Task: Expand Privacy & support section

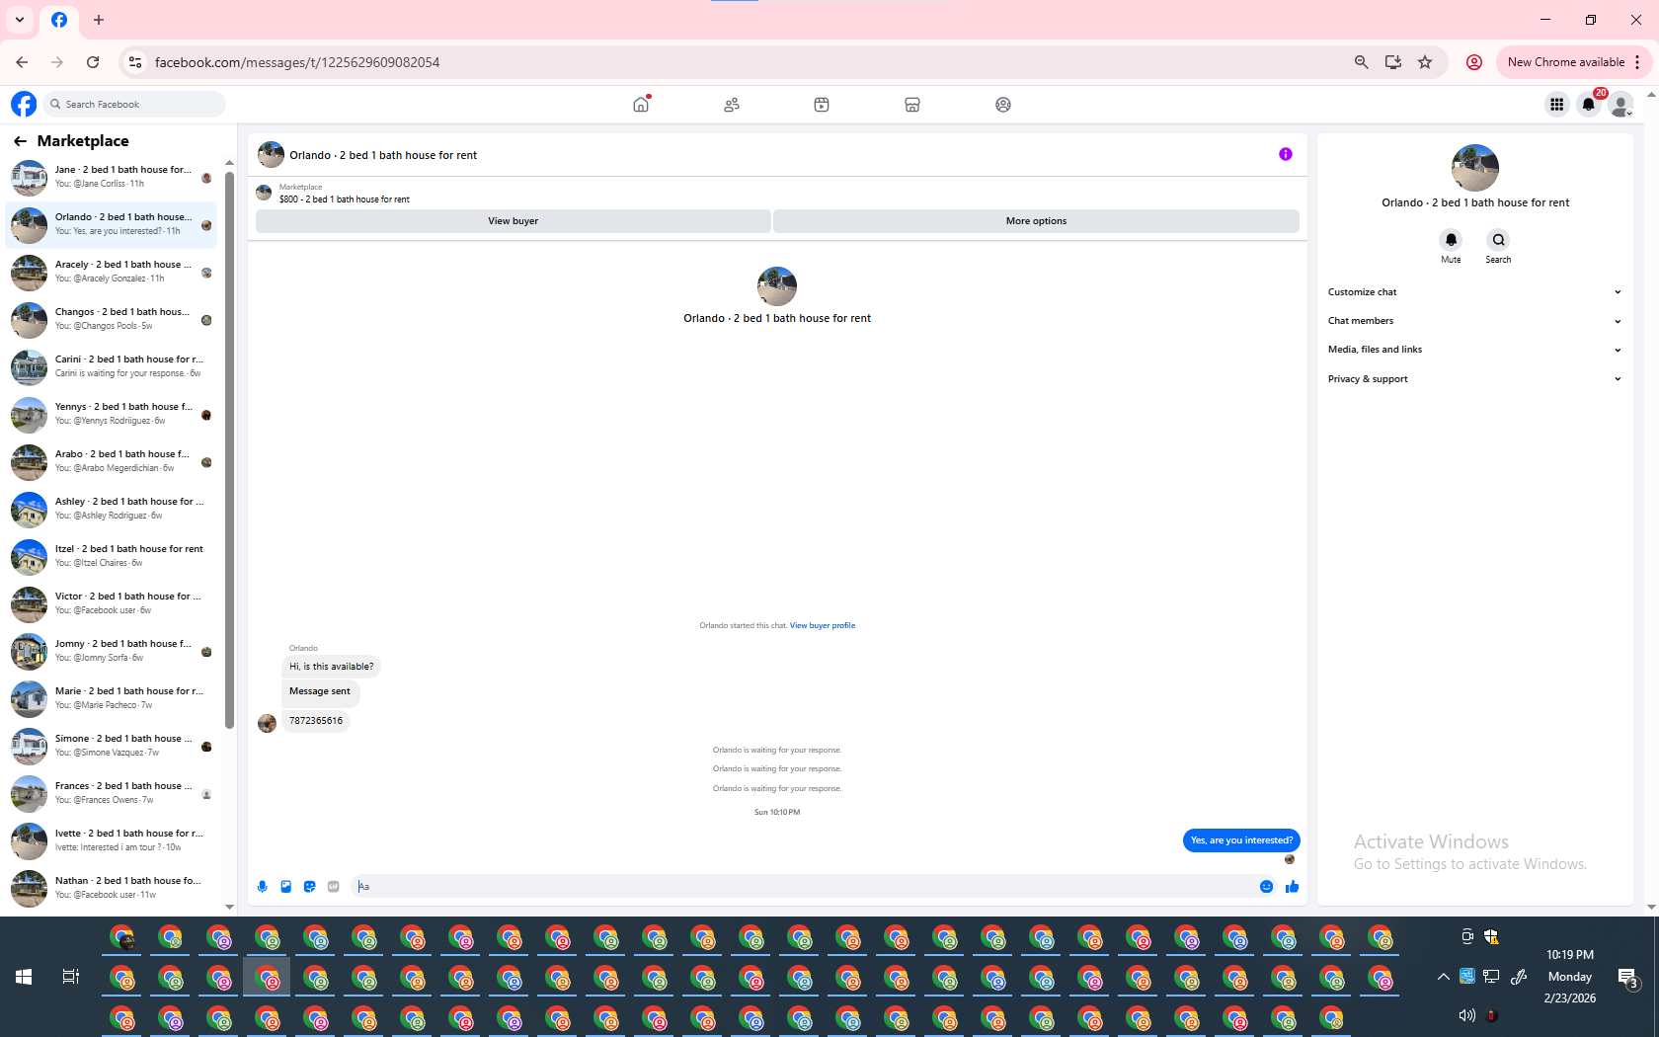Action: pos(1474,379)
